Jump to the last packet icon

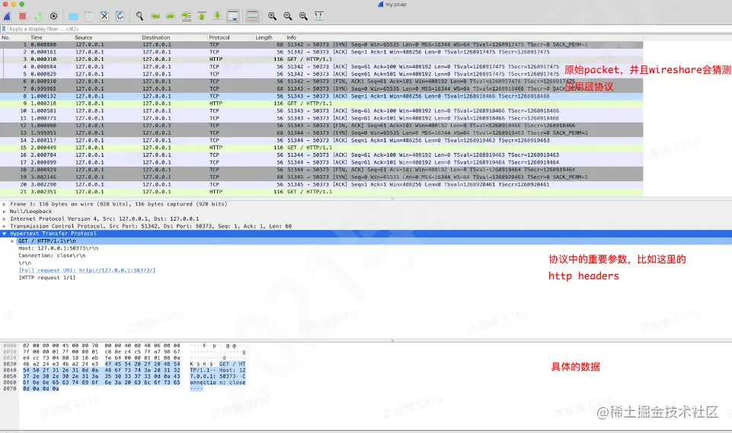218,16
